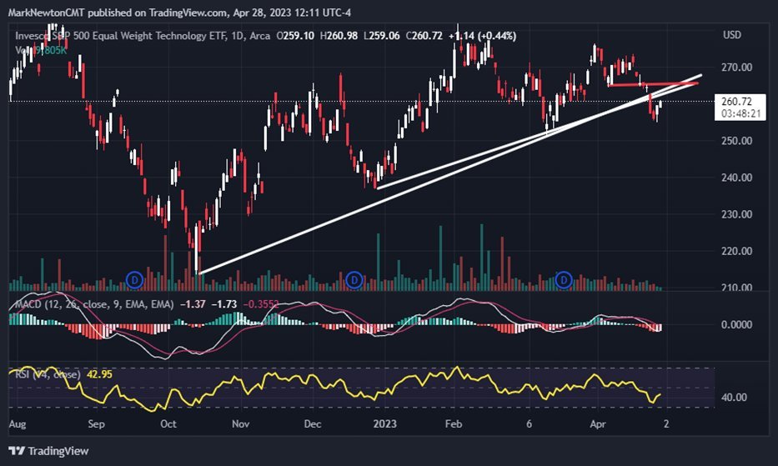Image resolution: width=778 pixels, height=466 pixels.
Task: Click the MACD signal value -1.73
Action: click(x=224, y=304)
